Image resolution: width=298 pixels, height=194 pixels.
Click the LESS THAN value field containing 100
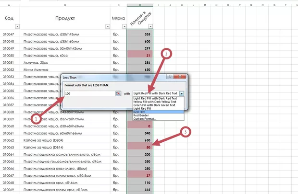(x=88, y=93)
